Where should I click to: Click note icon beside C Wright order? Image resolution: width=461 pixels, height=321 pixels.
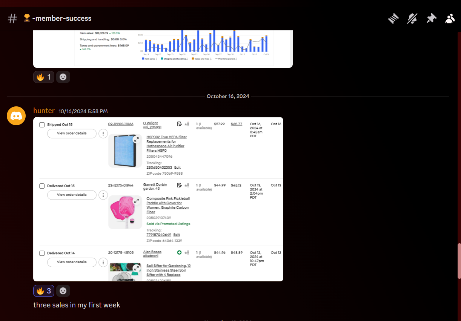(179, 124)
